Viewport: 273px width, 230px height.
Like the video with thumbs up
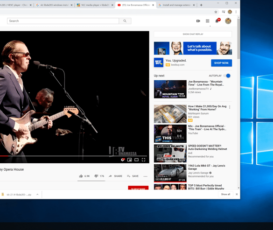pyautogui.click(x=81, y=176)
